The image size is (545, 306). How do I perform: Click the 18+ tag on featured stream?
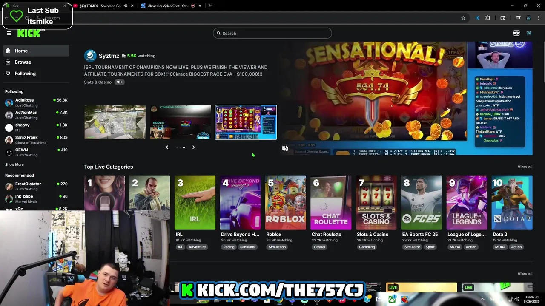[119, 82]
